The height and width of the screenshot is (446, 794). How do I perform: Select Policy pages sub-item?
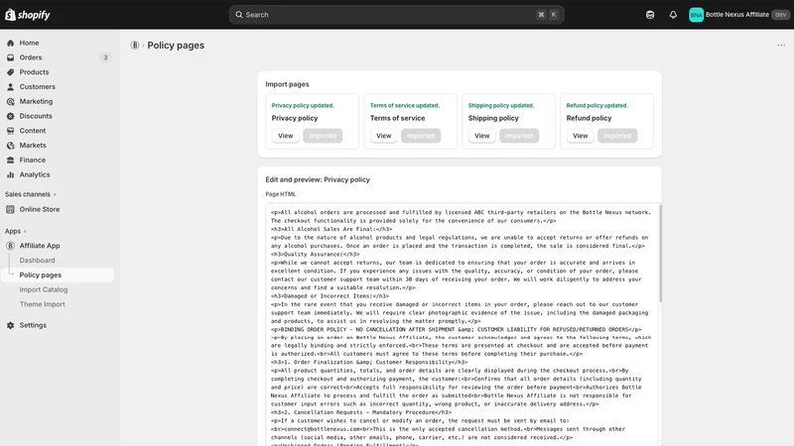[58, 276]
